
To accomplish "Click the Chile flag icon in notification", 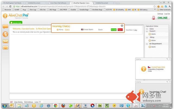I will point(149,67).
